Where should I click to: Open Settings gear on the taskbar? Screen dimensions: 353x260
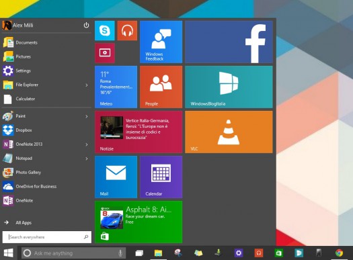(239, 253)
